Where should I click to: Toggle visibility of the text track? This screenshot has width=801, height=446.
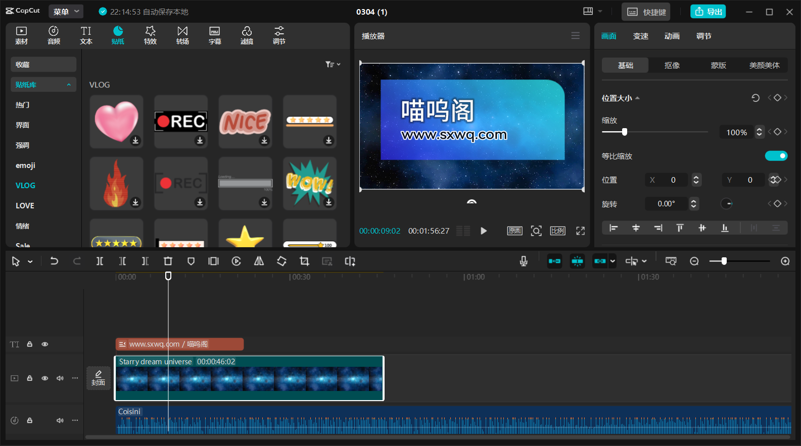click(x=45, y=344)
